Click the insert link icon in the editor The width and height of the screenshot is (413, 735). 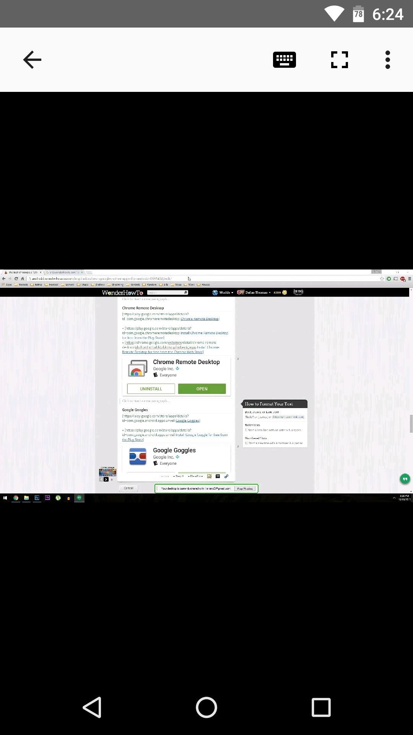[226, 476]
